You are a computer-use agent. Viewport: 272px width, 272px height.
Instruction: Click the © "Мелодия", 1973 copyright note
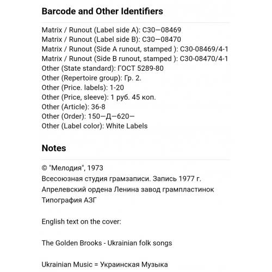pyautogui.click(x=72, y=168)
